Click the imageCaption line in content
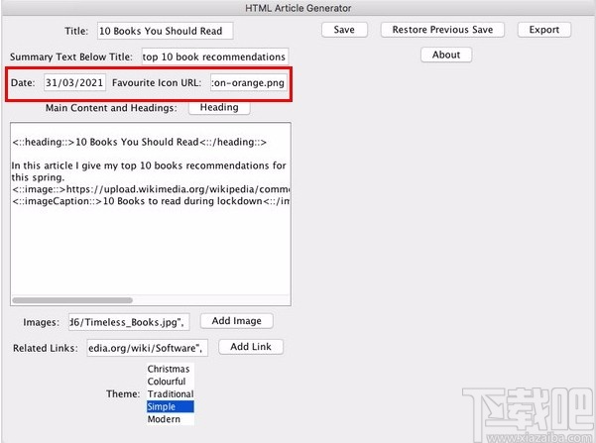 point(151,201)
